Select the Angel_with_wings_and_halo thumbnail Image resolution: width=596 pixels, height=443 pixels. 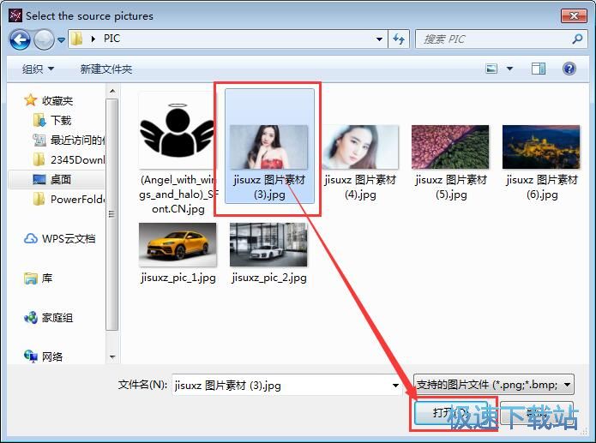click(178, 130)
